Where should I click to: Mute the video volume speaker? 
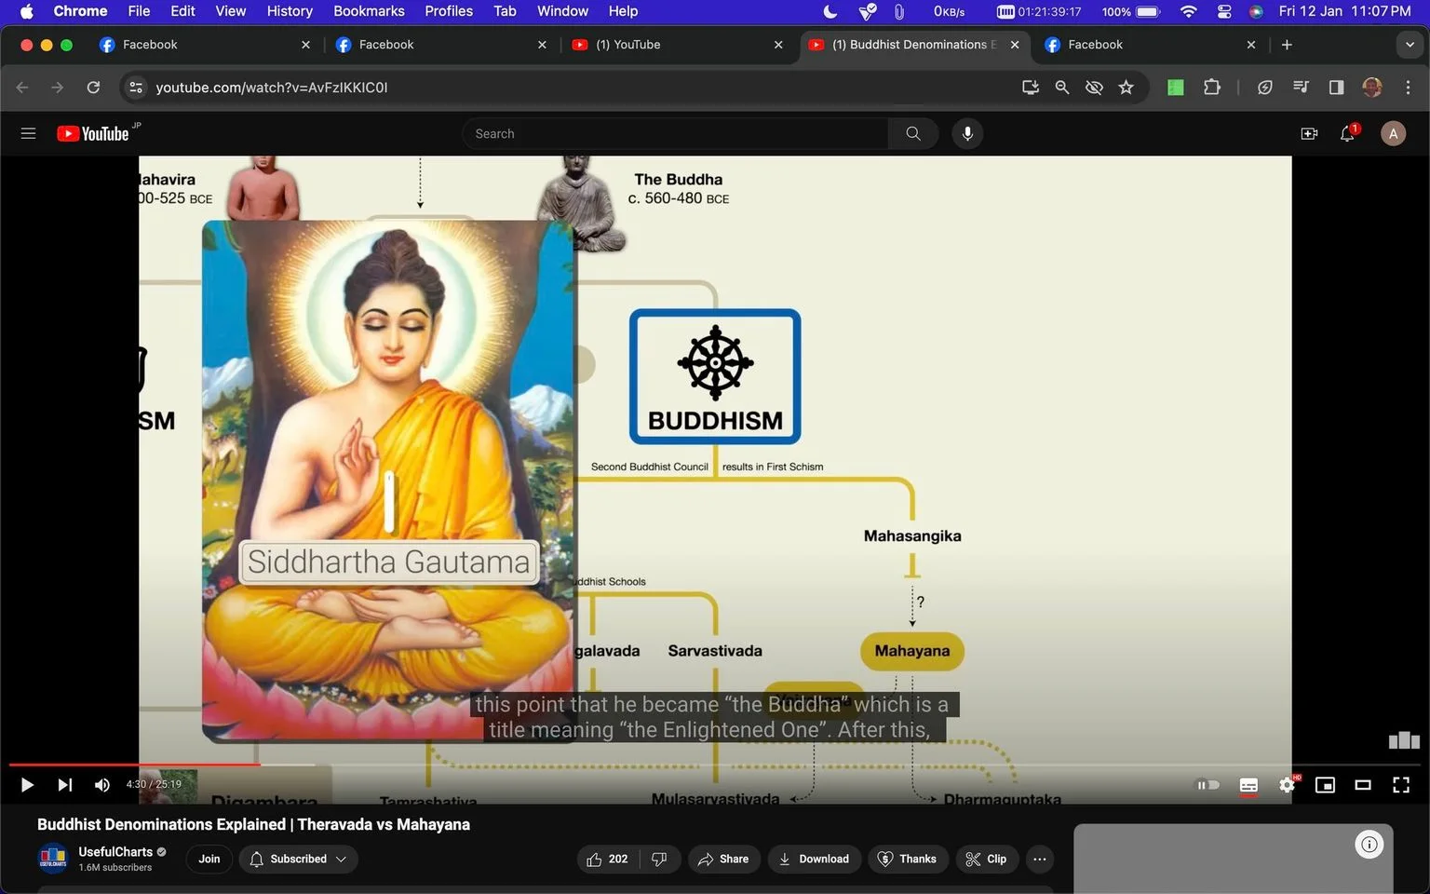click(101, 785)
